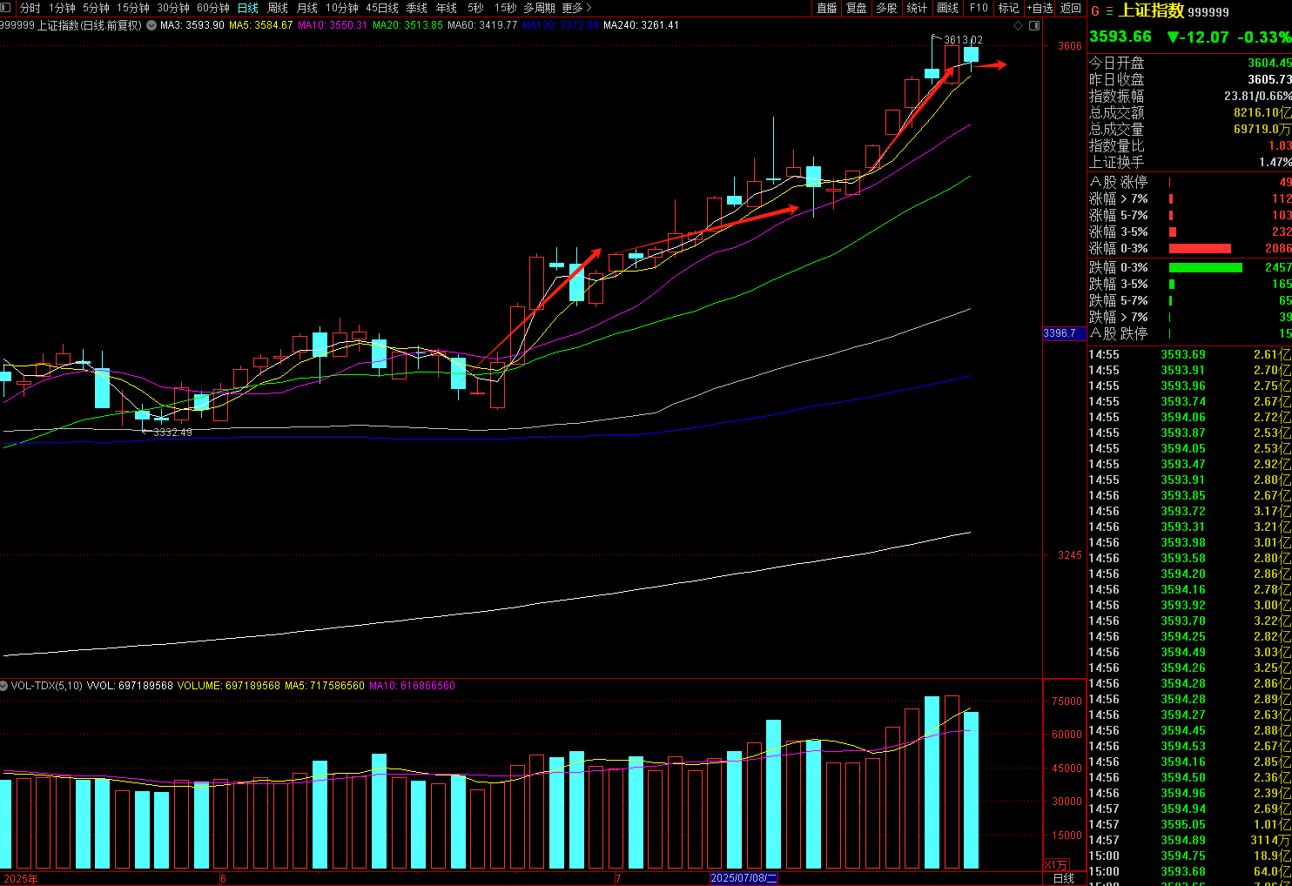Expand the VOL-TDX indicator settings dropdown
The height and width of the screenshot is (886, 1292).
(x=4, y=686)
